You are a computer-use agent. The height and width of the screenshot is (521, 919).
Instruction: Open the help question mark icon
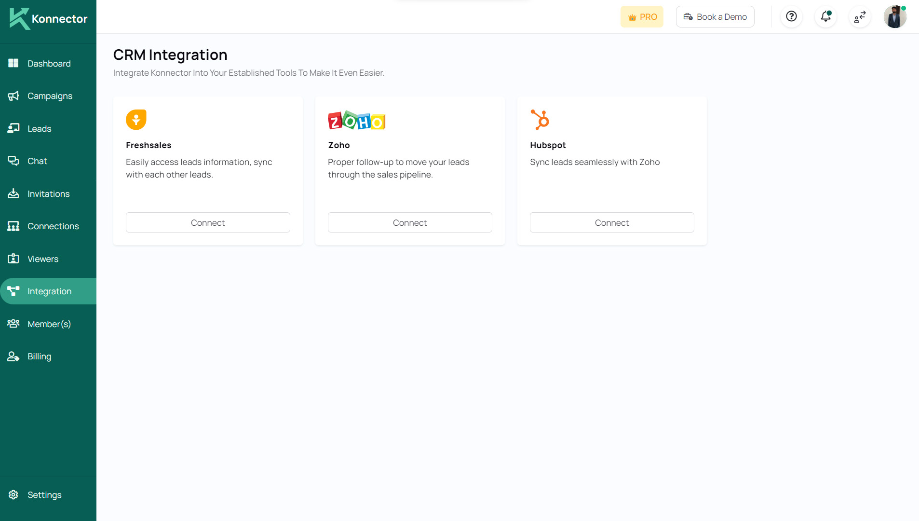click(x=791, y=17)
